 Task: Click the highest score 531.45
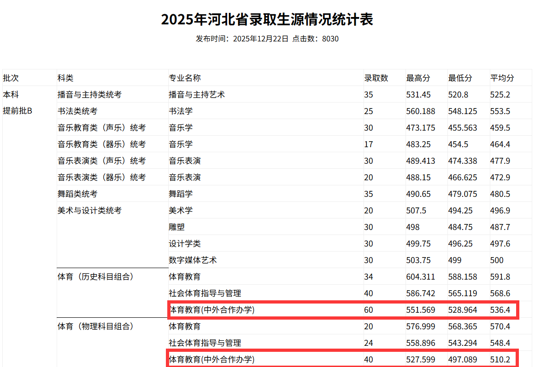pos(418,95)
